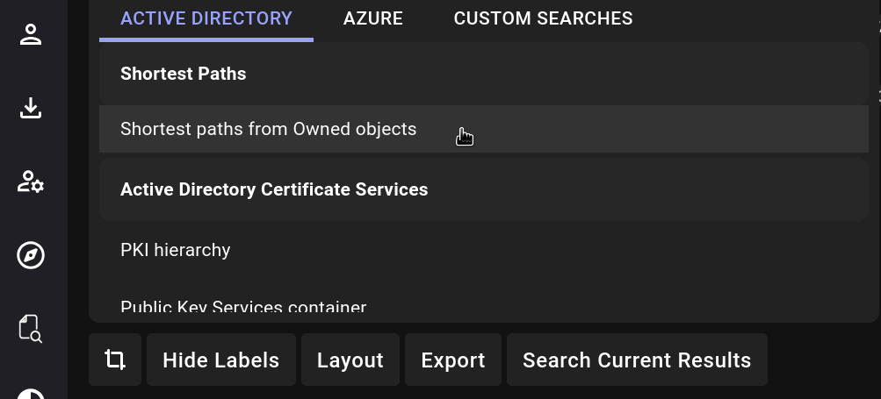Image resolution: width=881 pixels, height=399 pixels.
Task: Switch to the Active Directory tab
Action: 206,18
